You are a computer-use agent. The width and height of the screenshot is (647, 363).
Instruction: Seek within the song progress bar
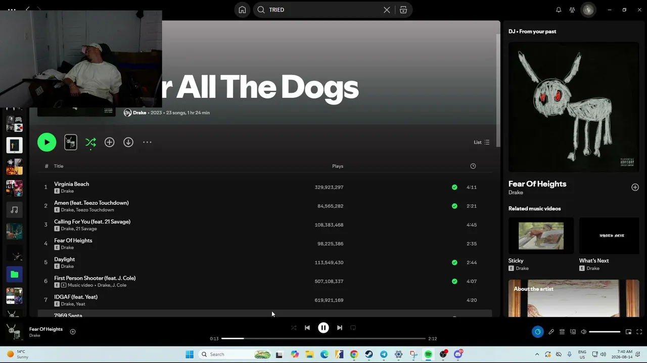[323, 339]
